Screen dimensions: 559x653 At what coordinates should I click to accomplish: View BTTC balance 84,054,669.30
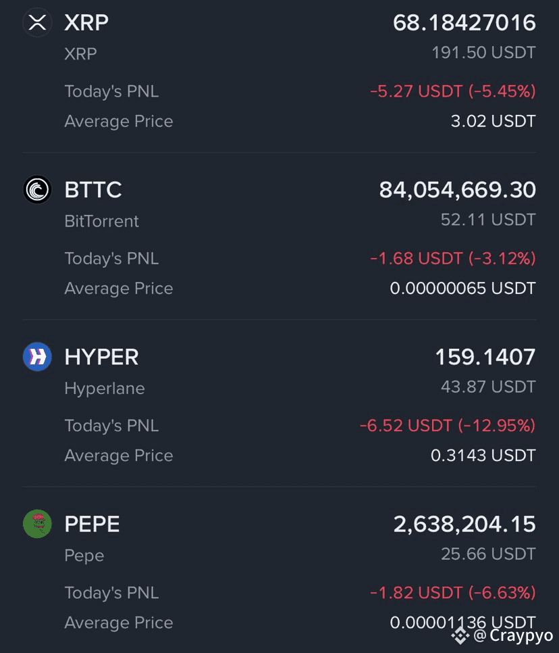(458, 190)
